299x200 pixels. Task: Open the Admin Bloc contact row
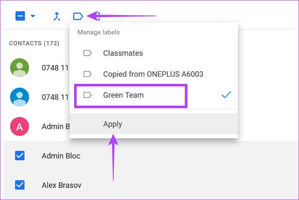(x=152, y=156)
